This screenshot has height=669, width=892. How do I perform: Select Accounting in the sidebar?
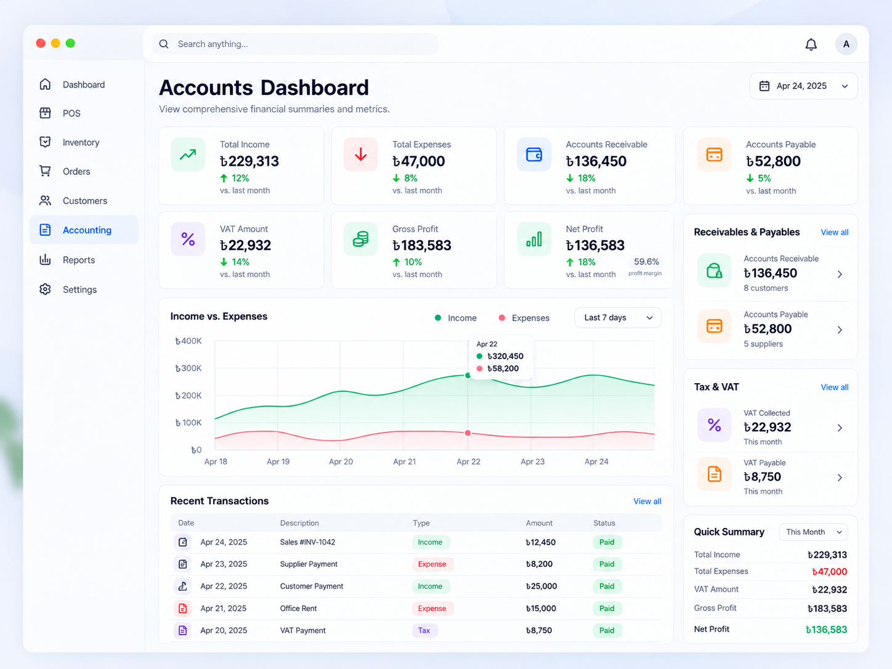tap(84, 230)
